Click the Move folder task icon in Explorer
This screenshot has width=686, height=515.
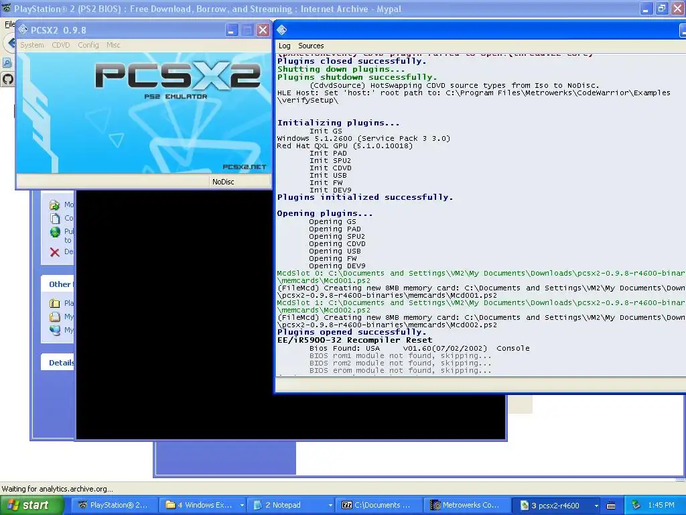point(55,205)
